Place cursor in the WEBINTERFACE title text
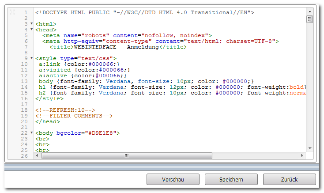Image resolution: width=324 pixels, height=193 pixels. 95,47
